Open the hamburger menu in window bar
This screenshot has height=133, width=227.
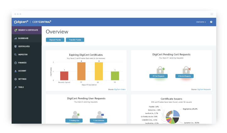coord(212,14)
